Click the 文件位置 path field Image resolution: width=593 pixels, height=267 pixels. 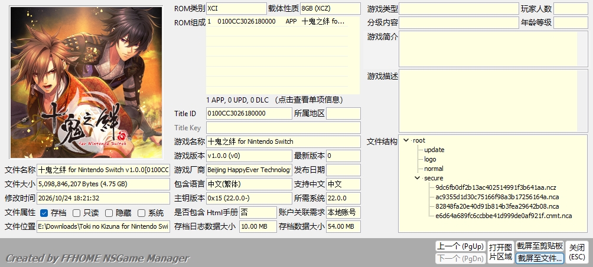(103, 226)
